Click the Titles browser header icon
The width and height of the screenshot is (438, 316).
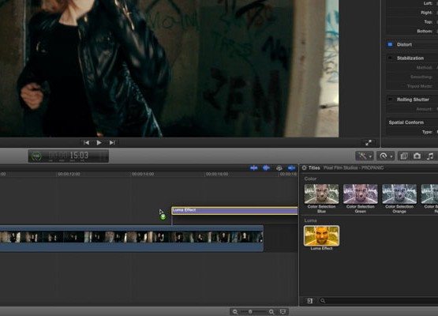304,167
